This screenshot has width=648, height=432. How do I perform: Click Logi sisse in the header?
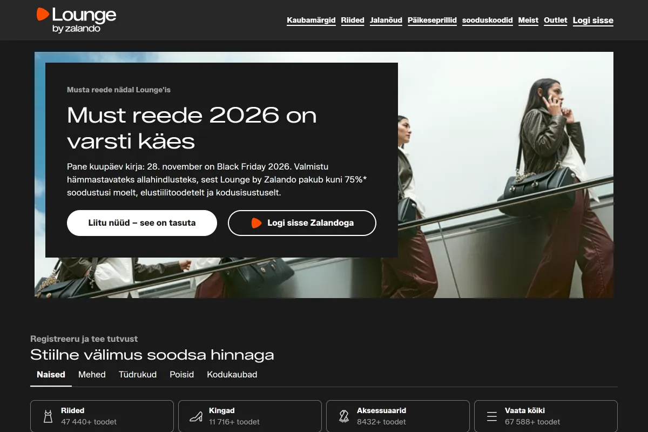click(593, 21)
